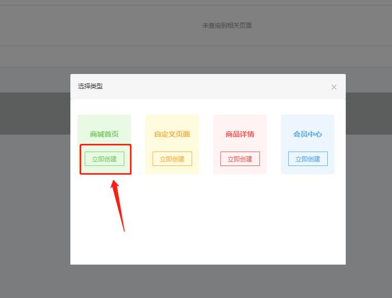
Task: Click the 选择类型 dialog title
Action: (x=90, y=86)
